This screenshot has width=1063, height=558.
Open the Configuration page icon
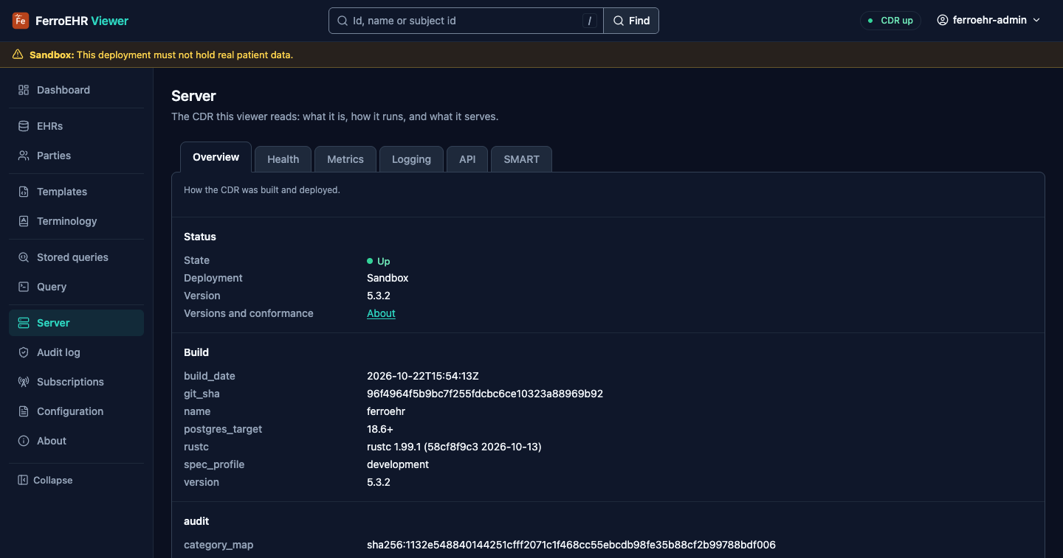tap(24, 411)
